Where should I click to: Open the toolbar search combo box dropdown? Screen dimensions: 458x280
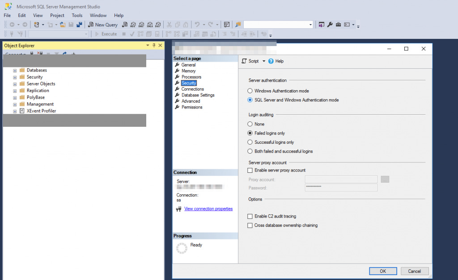tap(310, 25)
